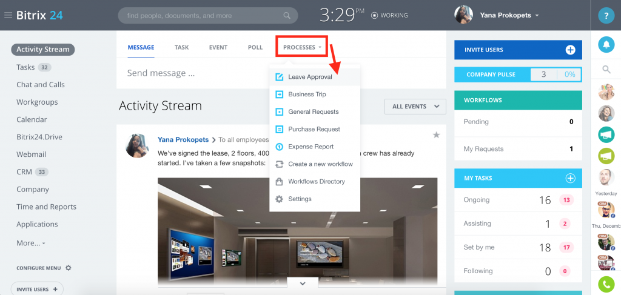Click the Expense Report icon in the menu
Viewport: 621px width, 295px height.
[279, 147]
